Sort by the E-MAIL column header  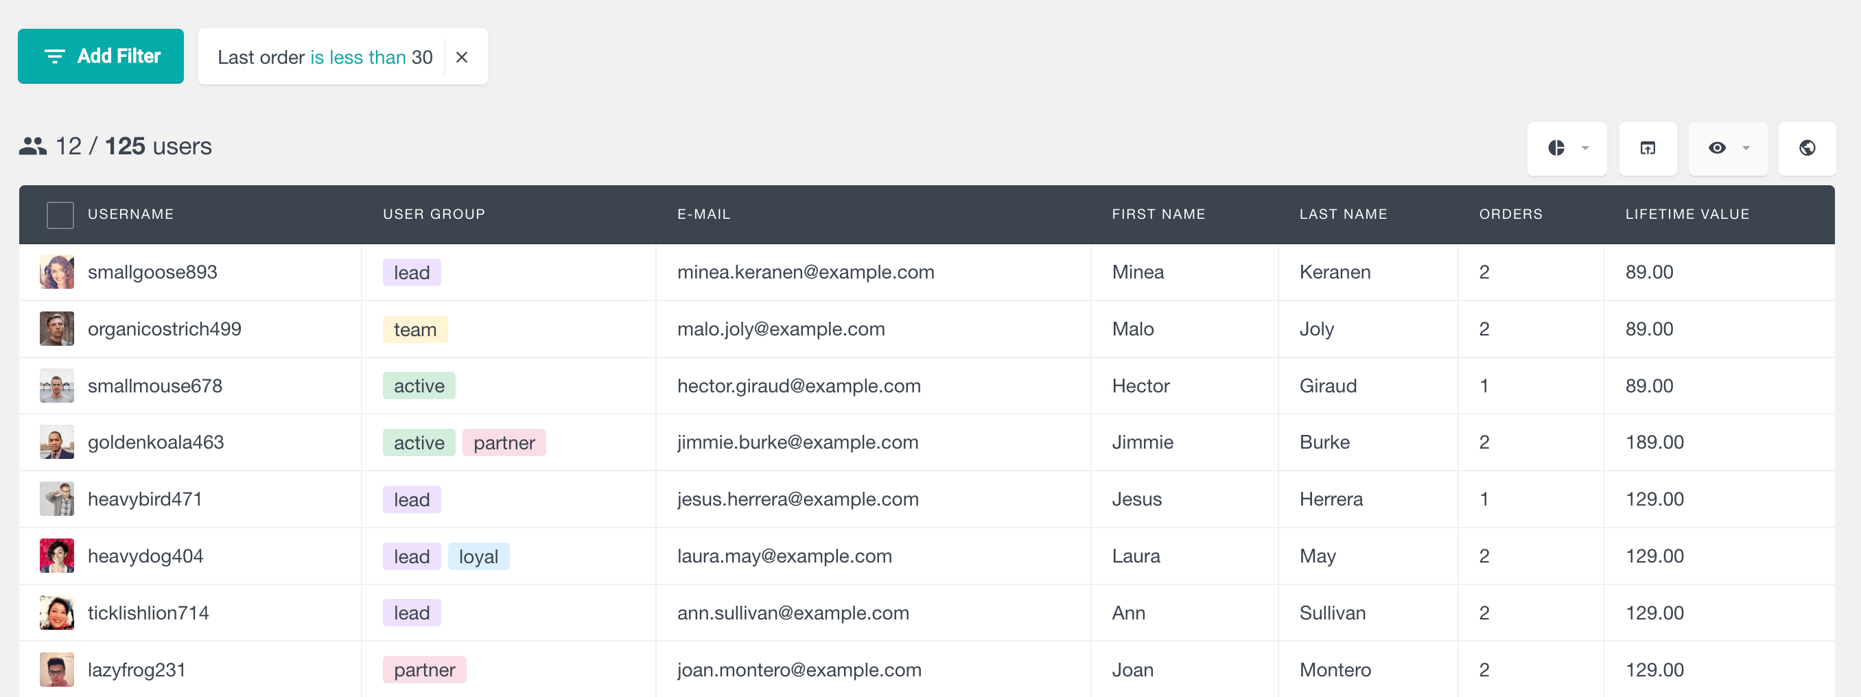click(x=703, y=215)
